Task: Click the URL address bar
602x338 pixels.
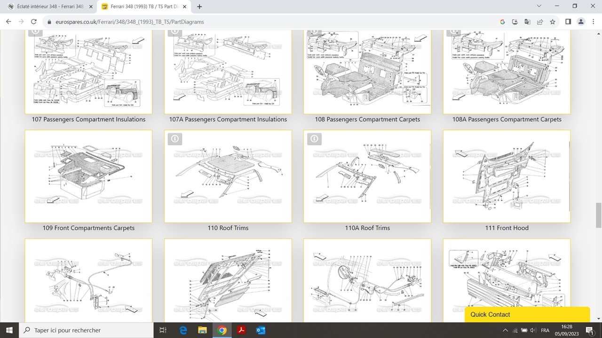Action: (x=268, y=22)
